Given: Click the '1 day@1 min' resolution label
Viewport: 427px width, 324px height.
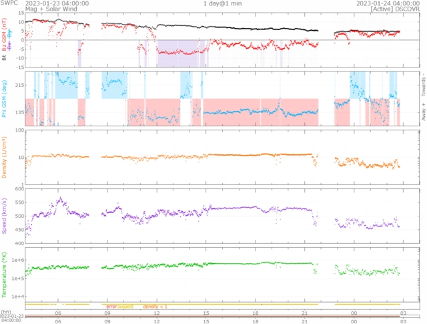Looking at the screenshot, I should click(x=222, y=3).
